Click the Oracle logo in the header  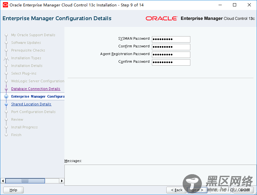click(162, 18)
